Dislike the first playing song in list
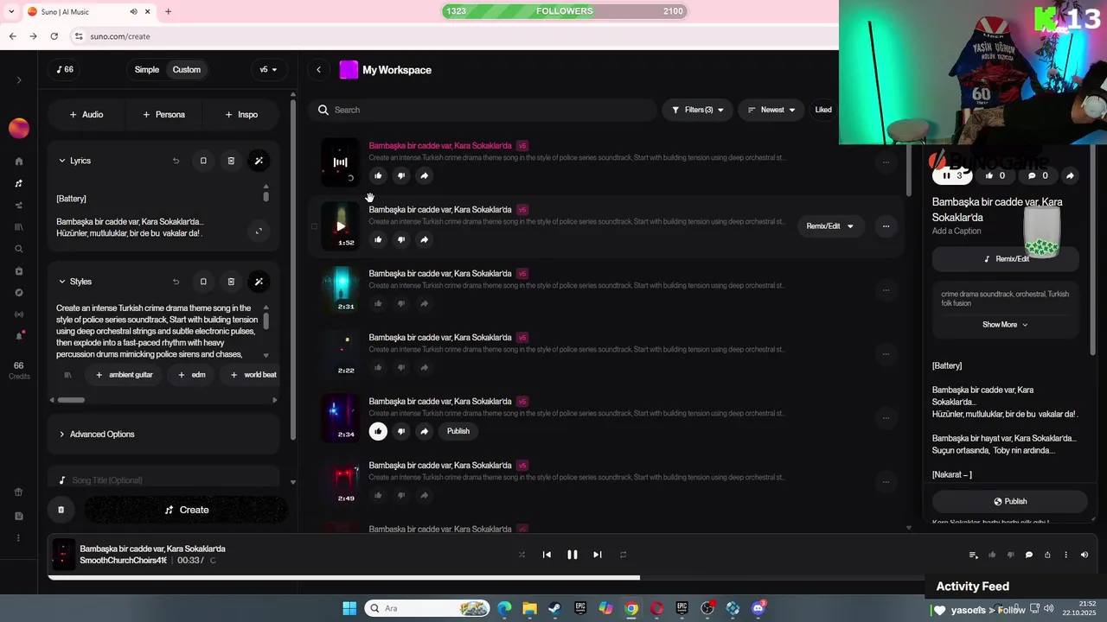This screenshot has width=1107, height=622. point(400,175)
